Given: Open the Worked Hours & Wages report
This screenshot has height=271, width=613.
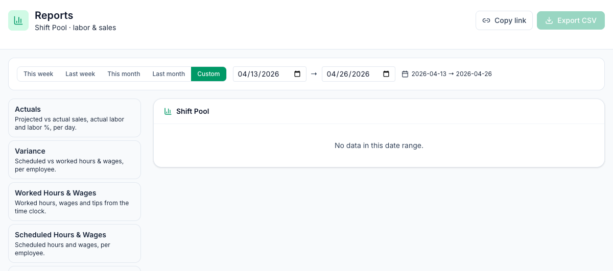Looking at the screenshot, I should [x=75, y=202].
